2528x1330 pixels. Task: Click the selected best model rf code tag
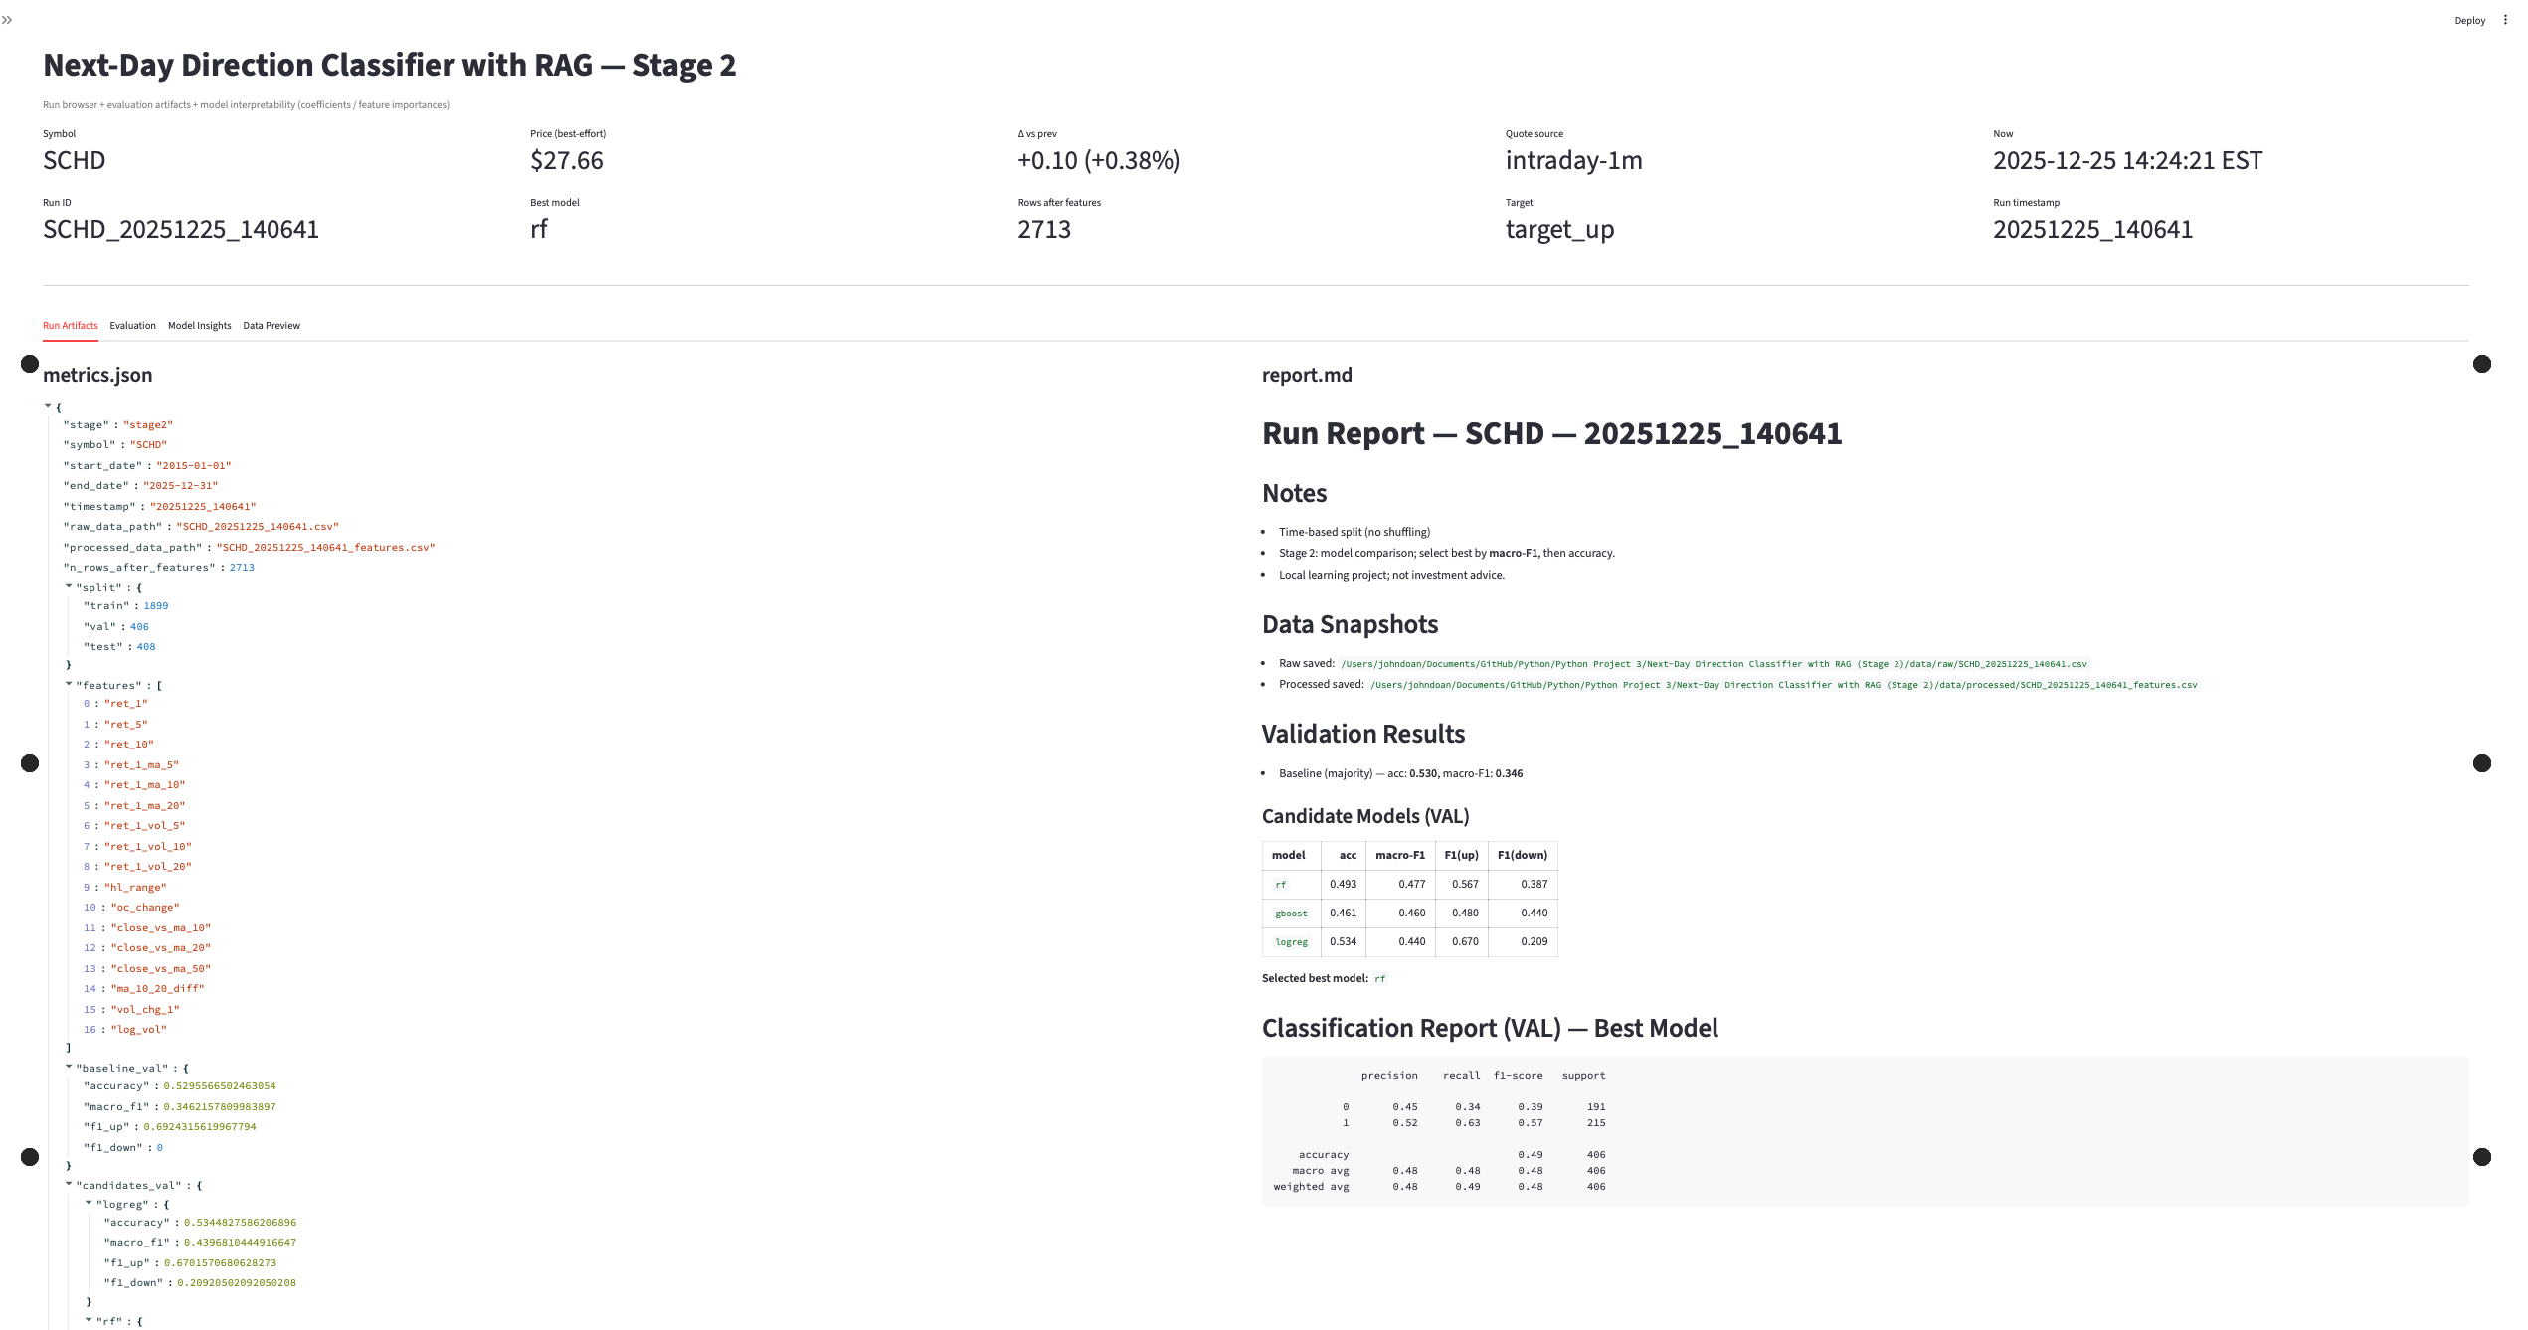[1379, 979]
